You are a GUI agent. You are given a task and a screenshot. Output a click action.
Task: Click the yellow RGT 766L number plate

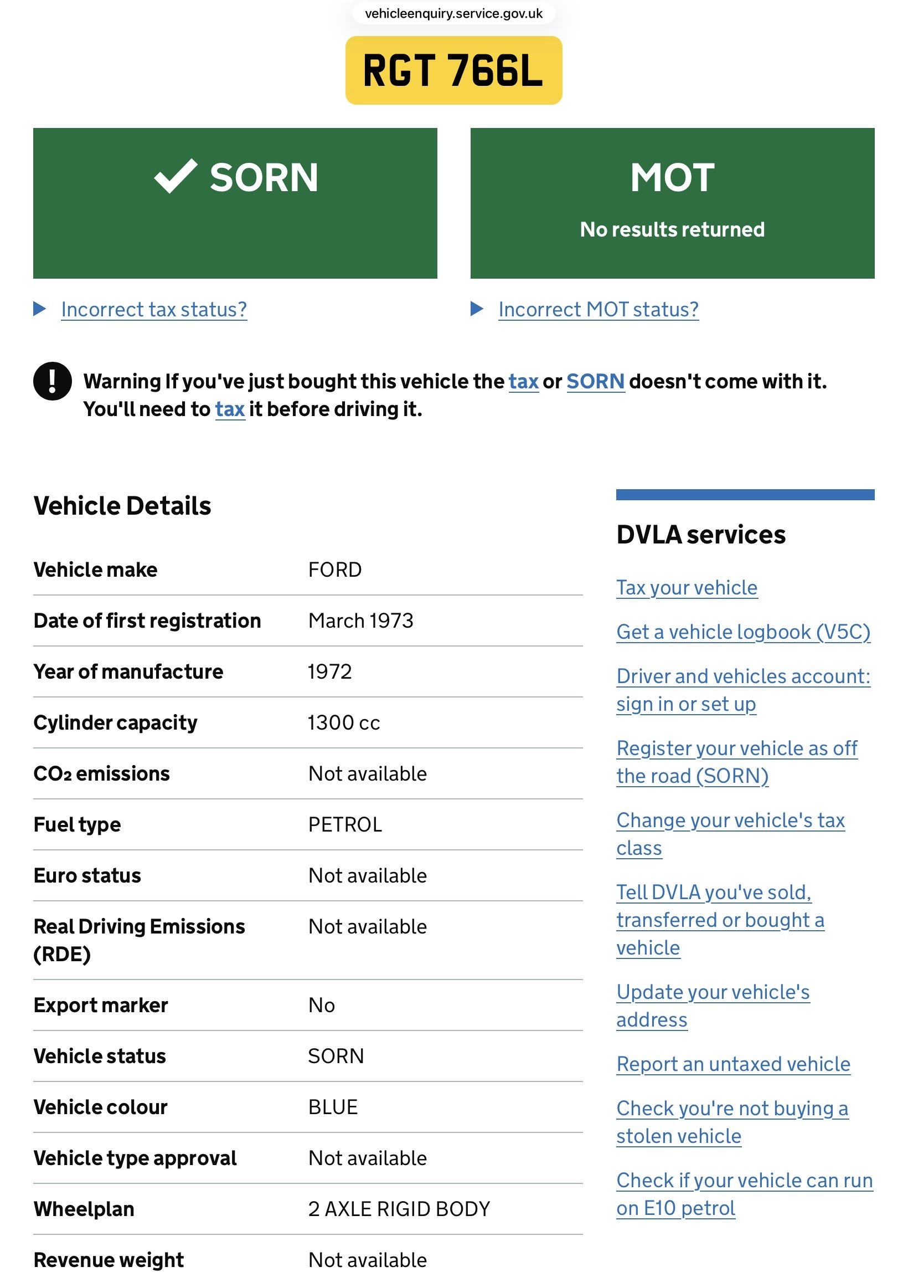click(x=453, y=70)
